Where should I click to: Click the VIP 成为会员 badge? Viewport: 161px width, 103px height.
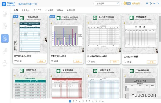131,3
